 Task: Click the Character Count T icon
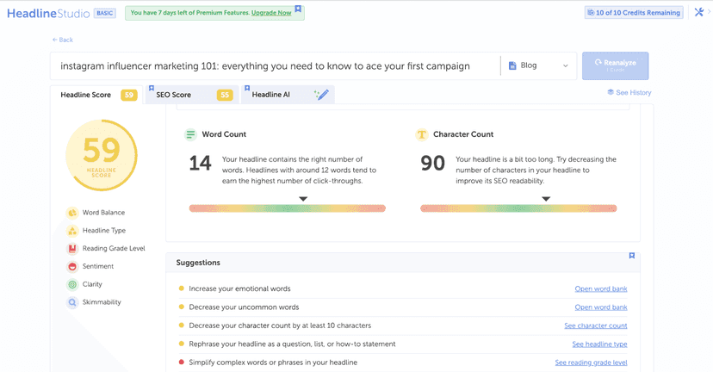pyautogui.click(x=422, y=134)
